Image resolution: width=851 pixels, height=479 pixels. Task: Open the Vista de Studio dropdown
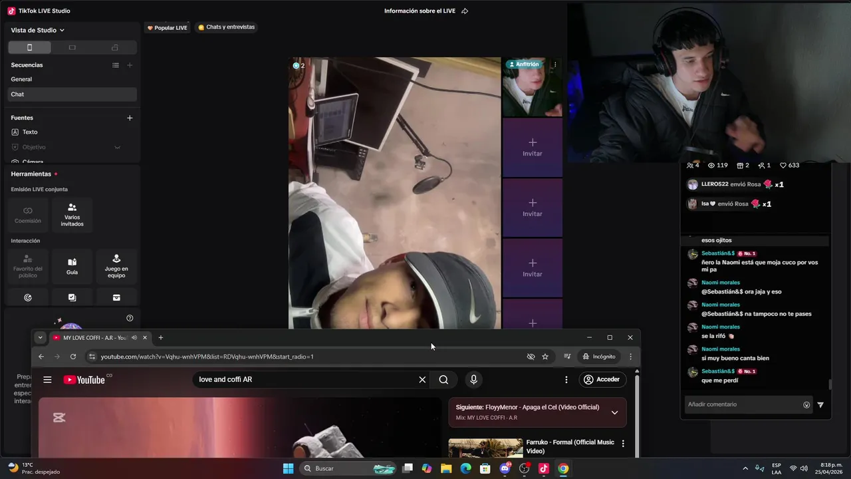coord(38,30)
